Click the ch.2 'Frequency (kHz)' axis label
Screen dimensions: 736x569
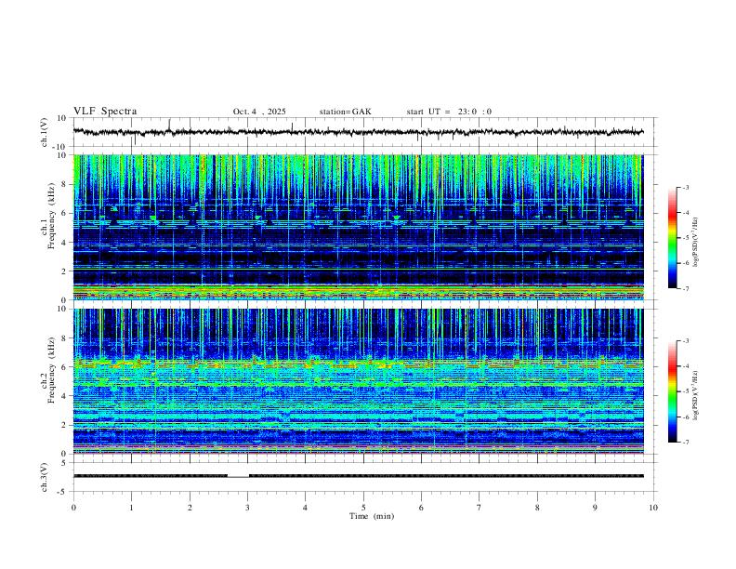click(52, 370)
